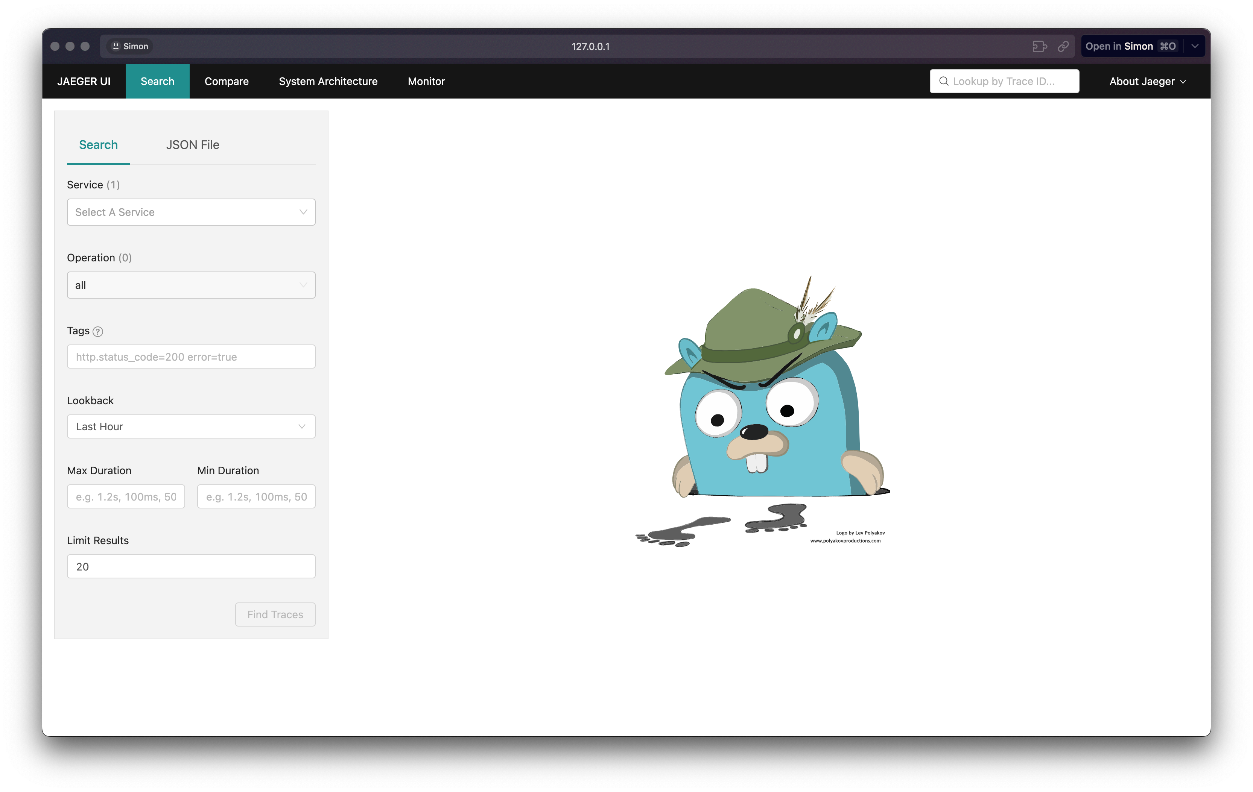Image resolution: width=1253 pixels, height=792 pixels.
Task: Expand the arrow beside Open in Simon
Action: pos(1195,46)
